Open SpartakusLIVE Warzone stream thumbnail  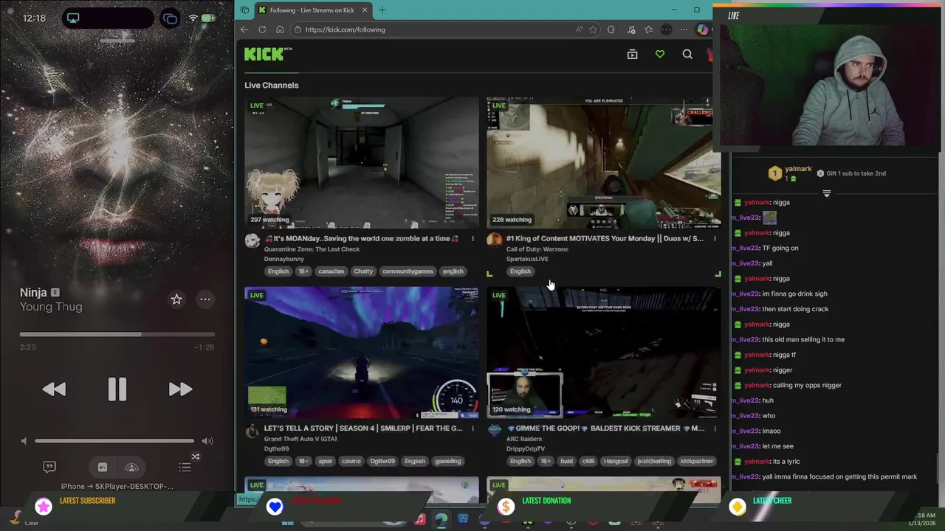coord(604,162)
